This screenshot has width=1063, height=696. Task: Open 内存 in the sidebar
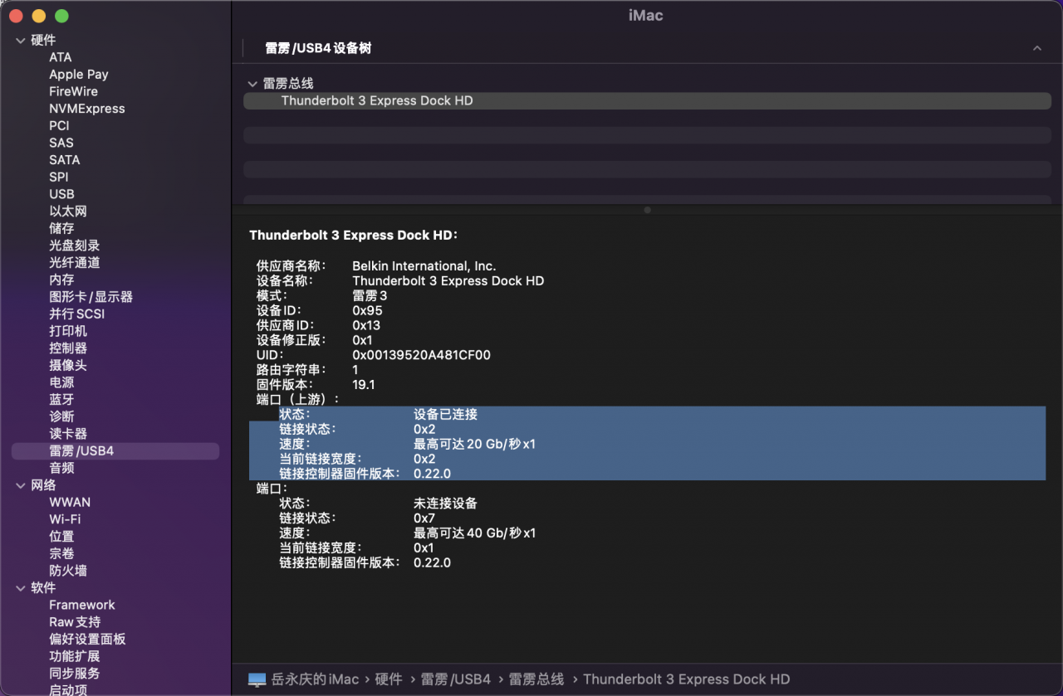pos(61,280)
